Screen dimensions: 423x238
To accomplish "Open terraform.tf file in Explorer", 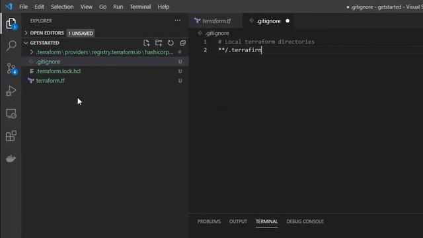I will (x=105, y=81).
